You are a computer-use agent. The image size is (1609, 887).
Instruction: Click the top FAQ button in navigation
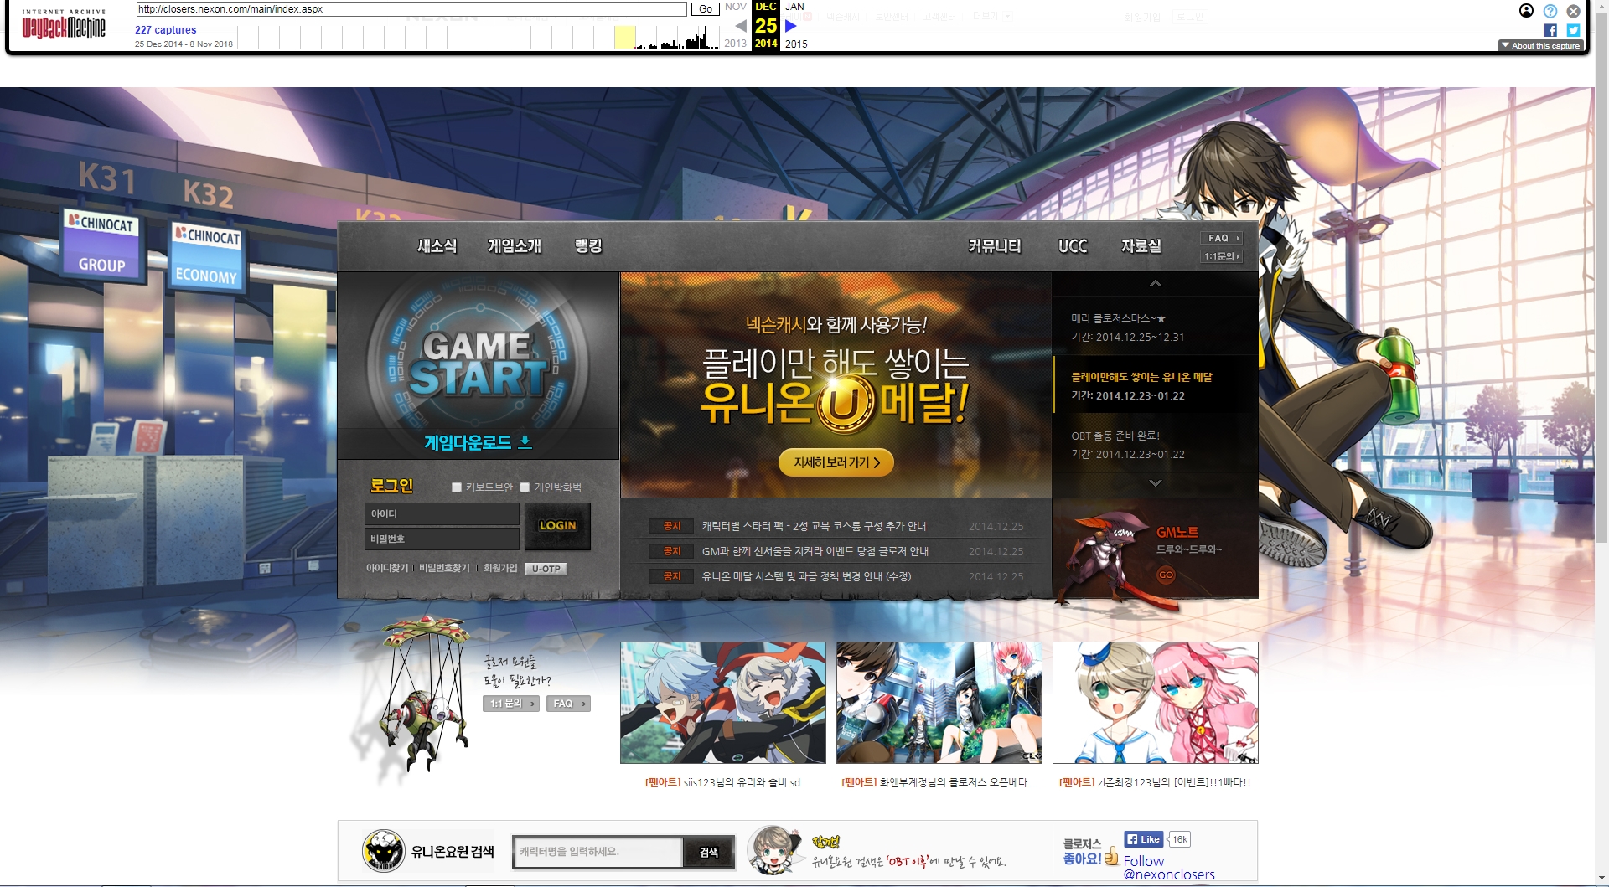click(x=1222, y=238)
